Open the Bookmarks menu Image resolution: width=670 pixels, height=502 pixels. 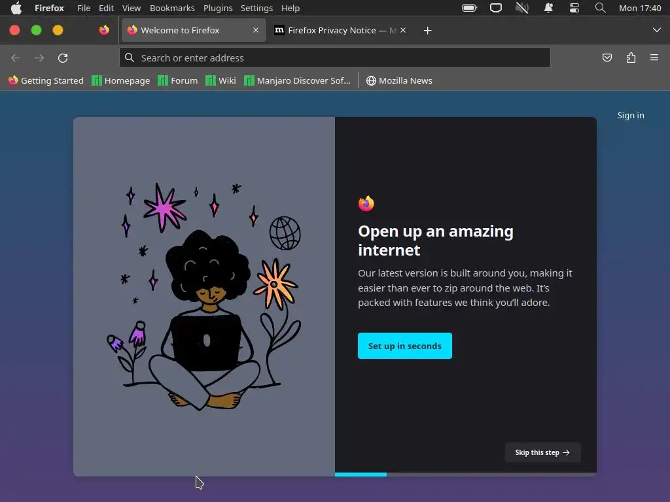pyautogui.click(x=172, y=8)
